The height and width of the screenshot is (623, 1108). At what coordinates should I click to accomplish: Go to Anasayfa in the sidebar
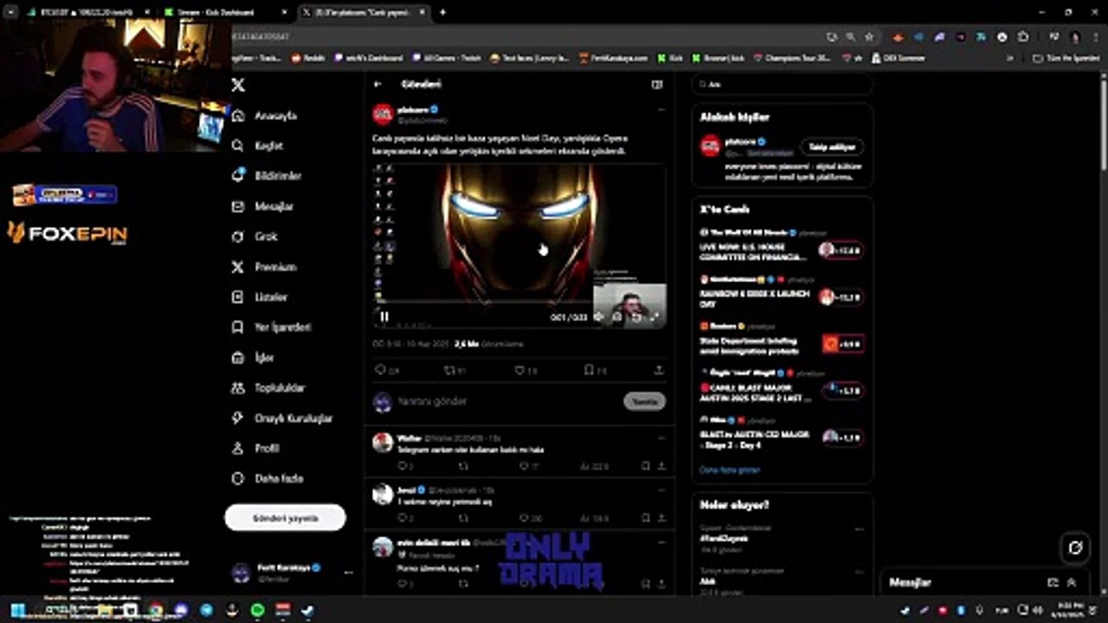(265, 116)
